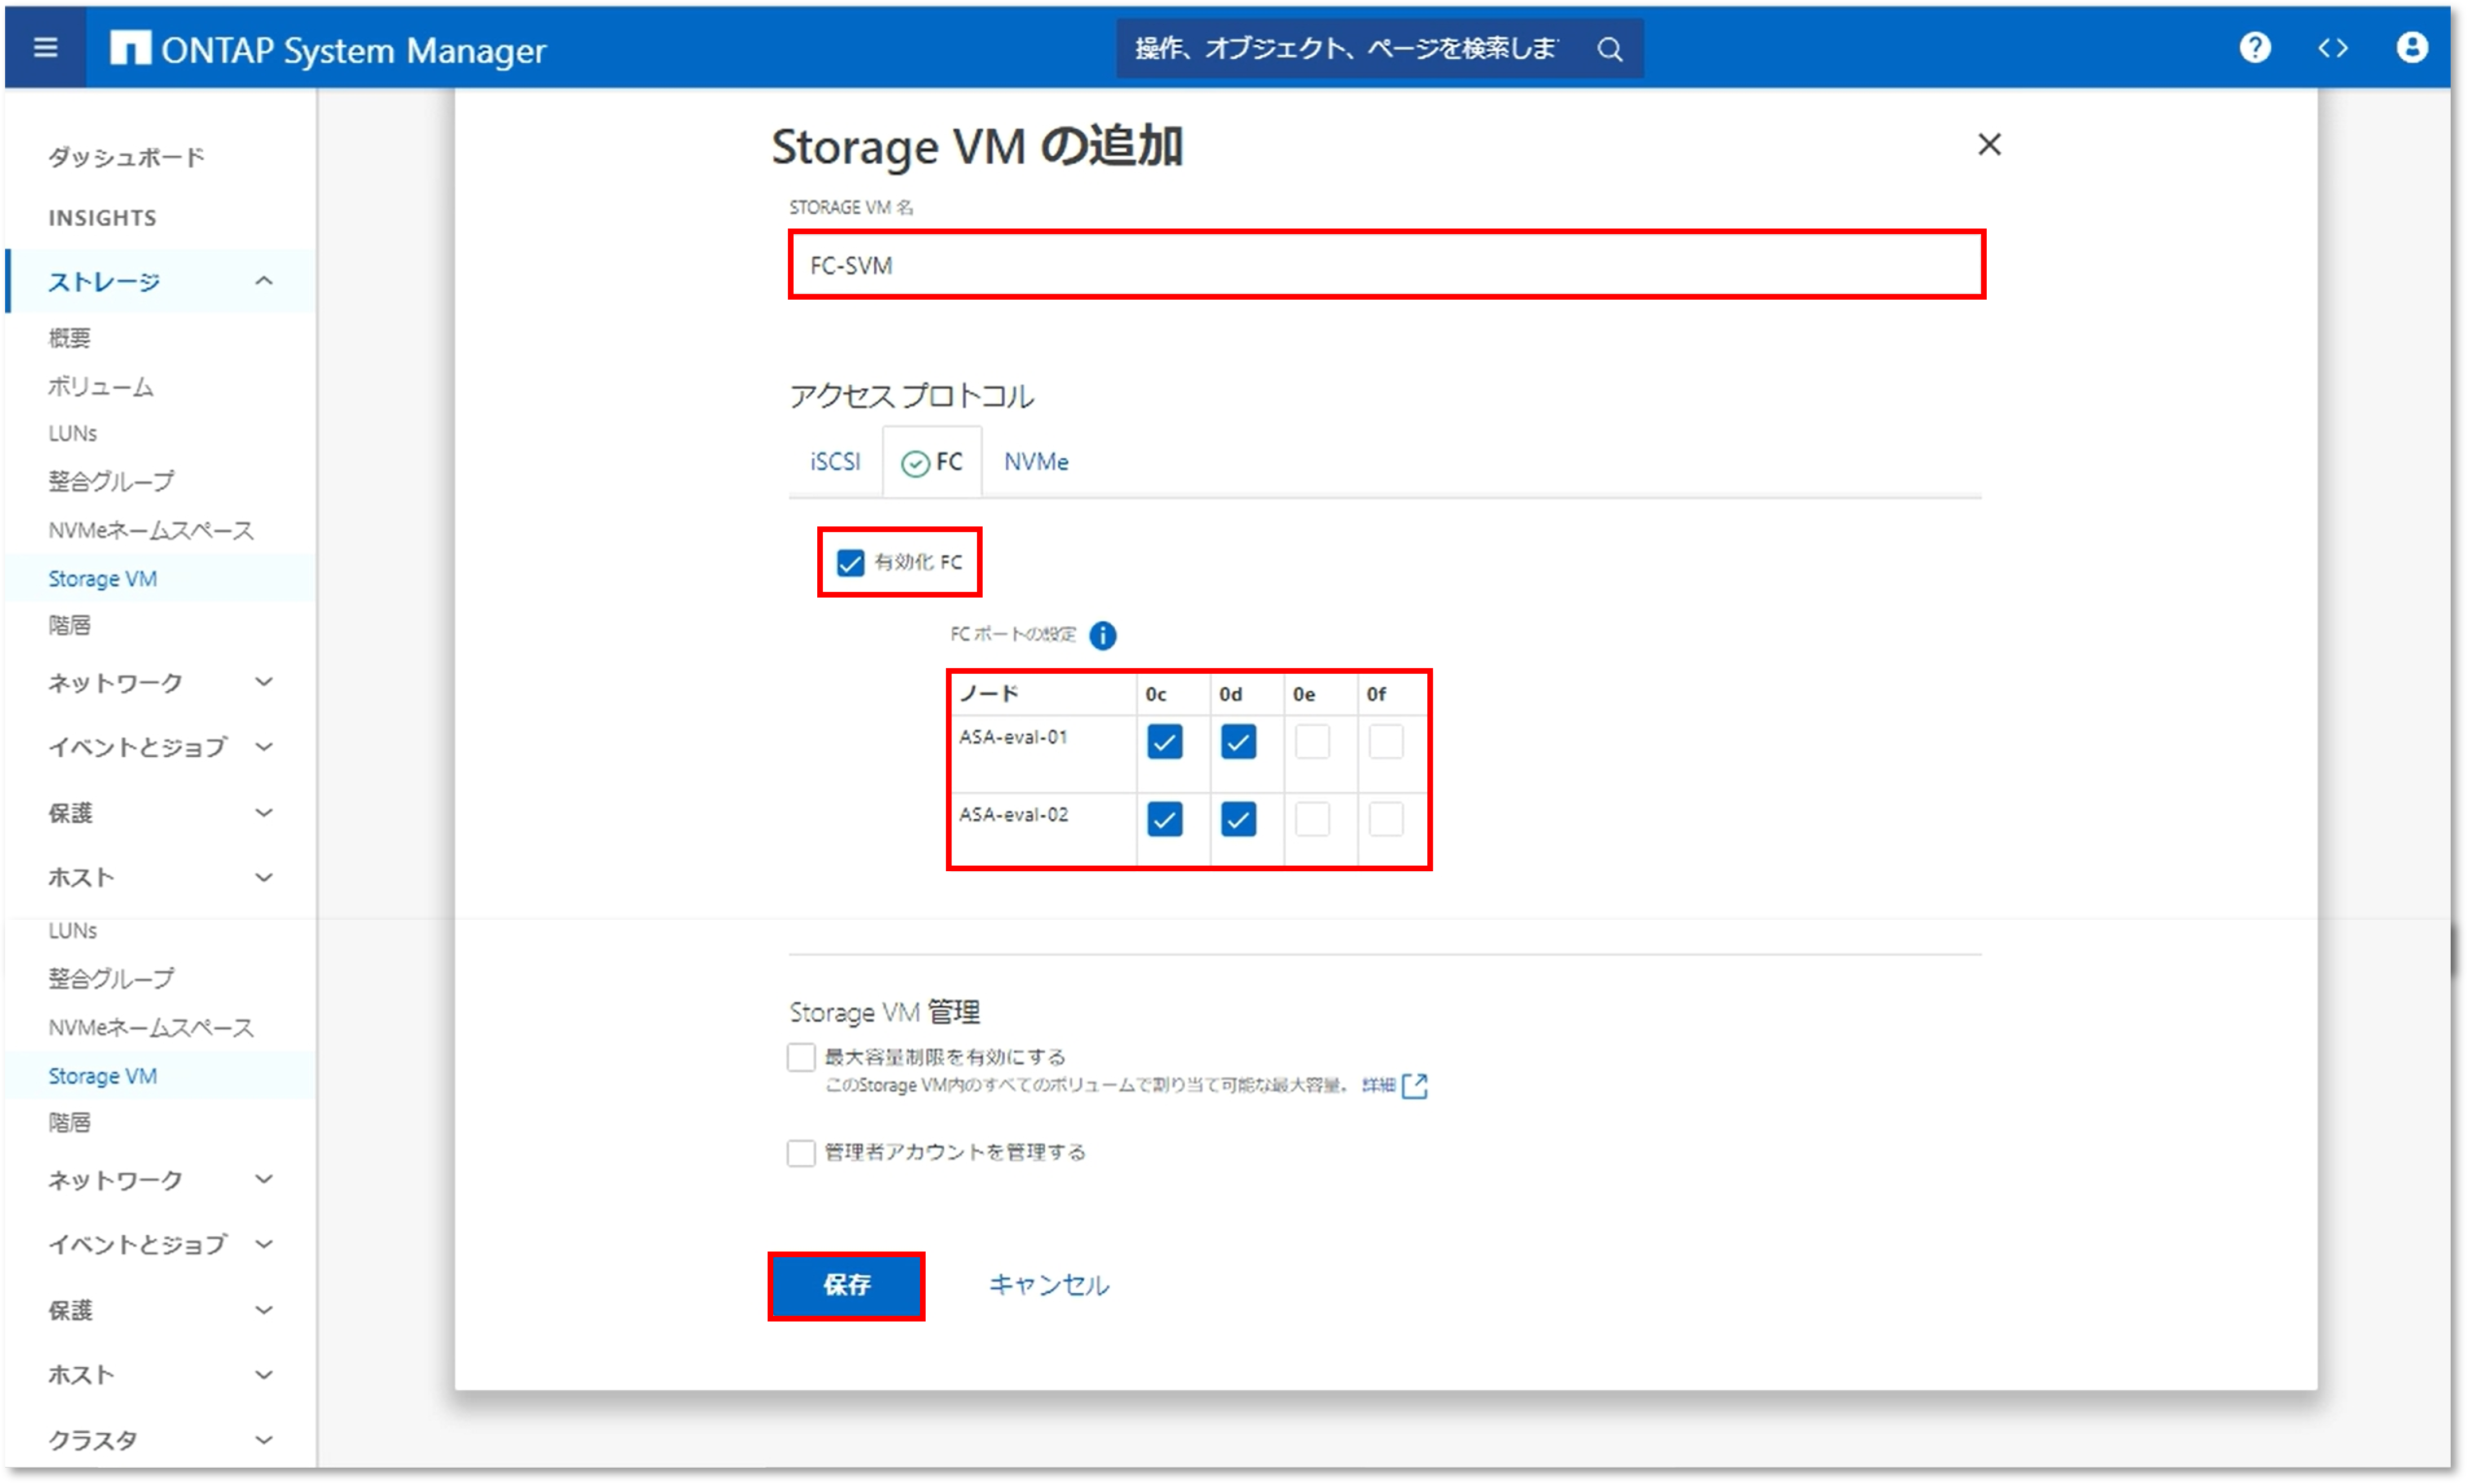2467x1484 pixels.
Task: Open LUNs listed right below ボリューム
Action: coord(72,433)
